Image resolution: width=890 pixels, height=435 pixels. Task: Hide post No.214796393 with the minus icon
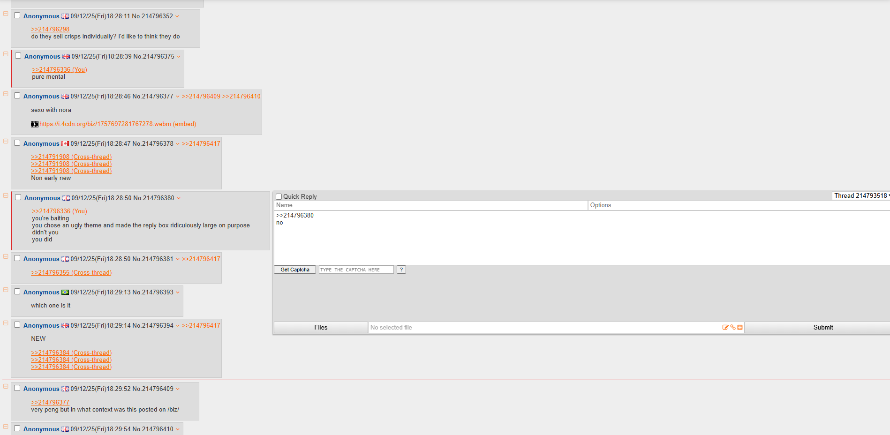[6, 290]
